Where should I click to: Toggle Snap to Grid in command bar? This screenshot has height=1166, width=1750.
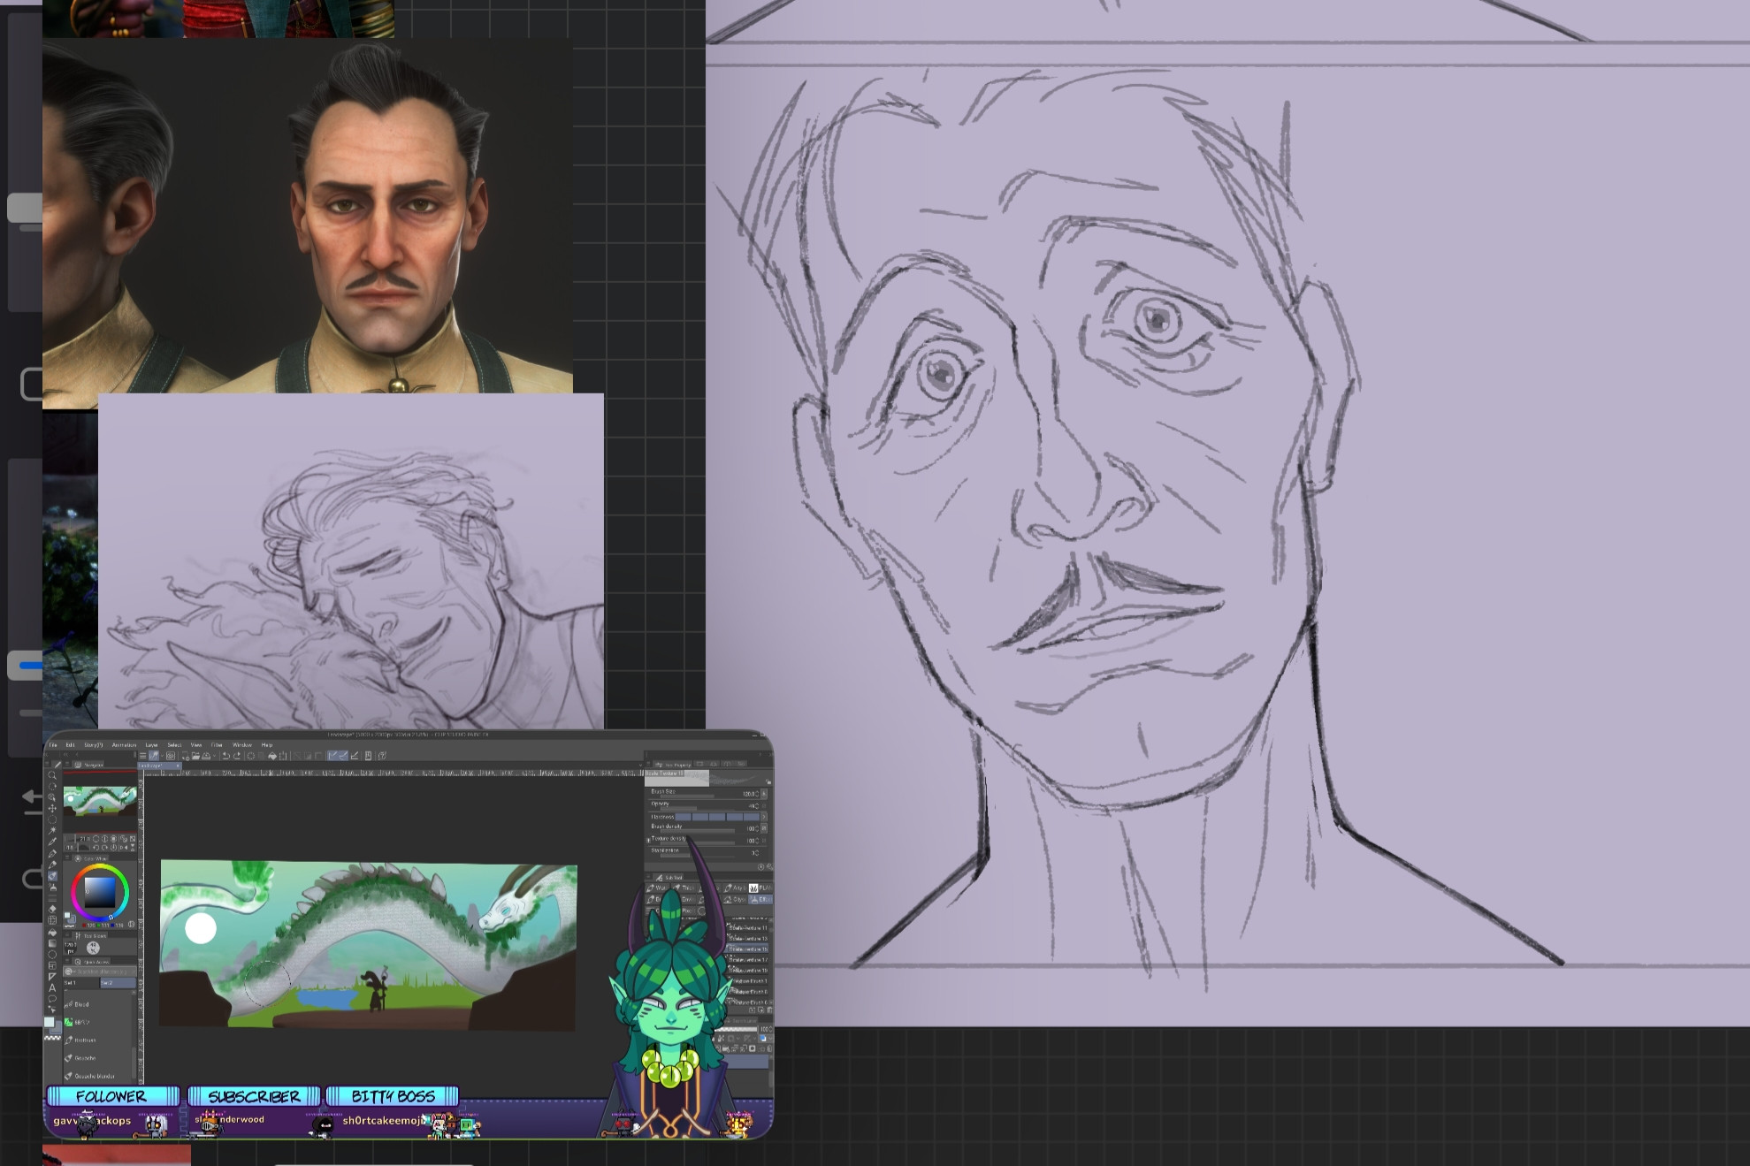coord(354,756)
